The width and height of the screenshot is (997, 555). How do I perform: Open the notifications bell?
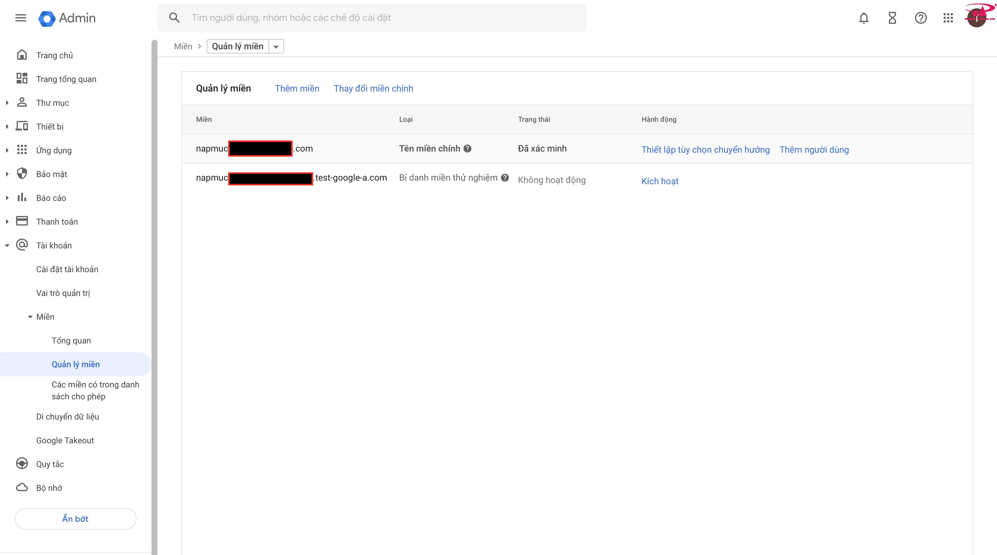click(864, 18)
